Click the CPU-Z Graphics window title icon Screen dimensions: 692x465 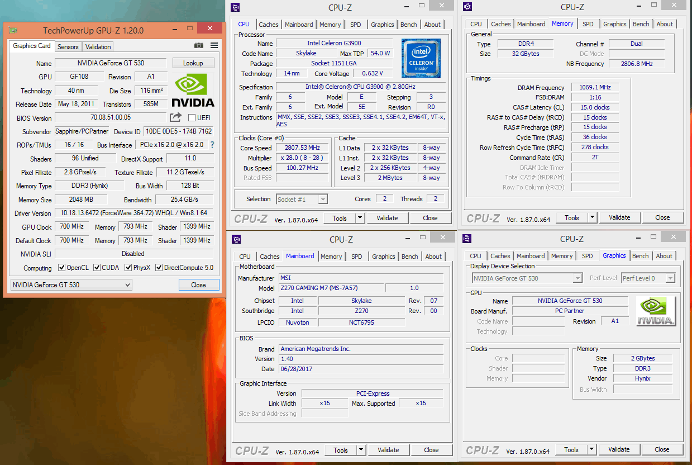tap(467, 239)
